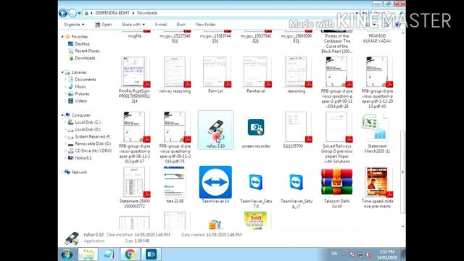Select the rufus-3.10 application file

tap(215, 130)
